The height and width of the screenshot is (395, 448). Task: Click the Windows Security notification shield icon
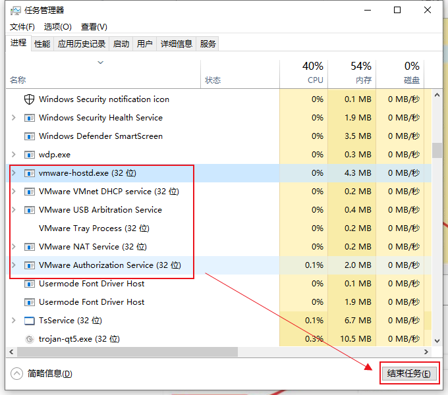(29, 99)
